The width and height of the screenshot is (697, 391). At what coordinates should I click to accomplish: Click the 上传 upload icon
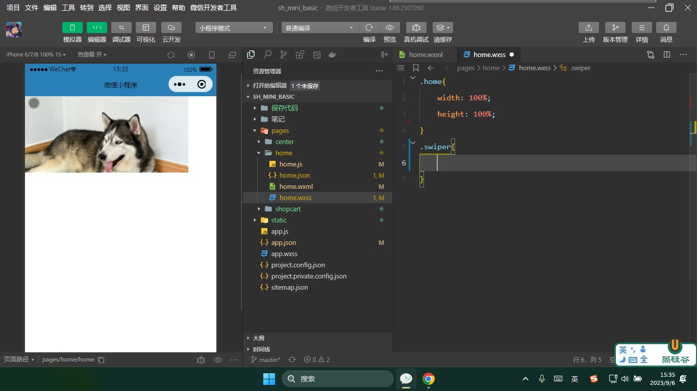click(589, 27)
